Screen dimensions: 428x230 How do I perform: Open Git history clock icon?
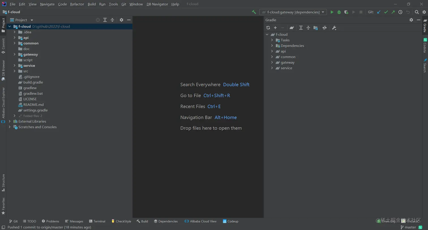coord(400,12)
